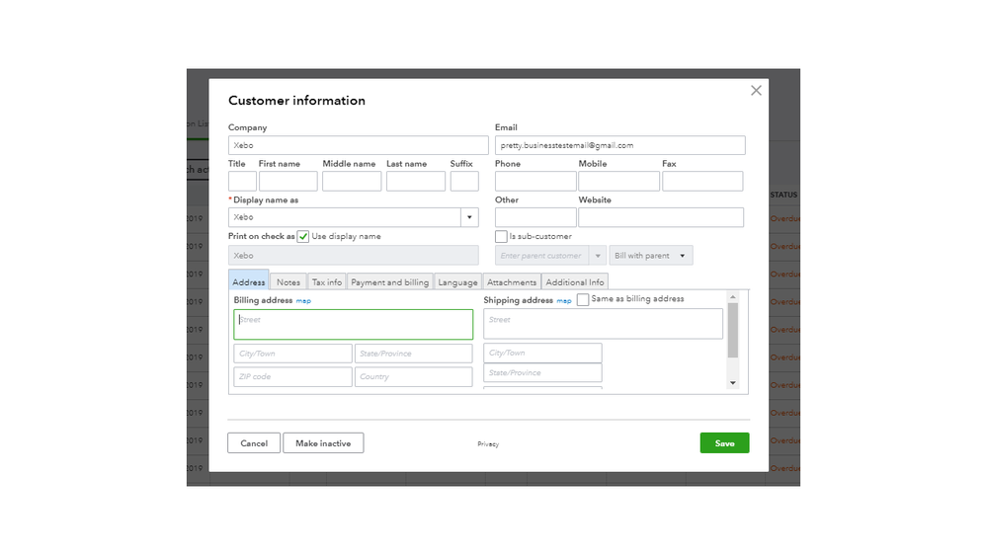Screen dimensions: 987x555
Task: Switch to the Notes tab
Action: coord(288,281)
